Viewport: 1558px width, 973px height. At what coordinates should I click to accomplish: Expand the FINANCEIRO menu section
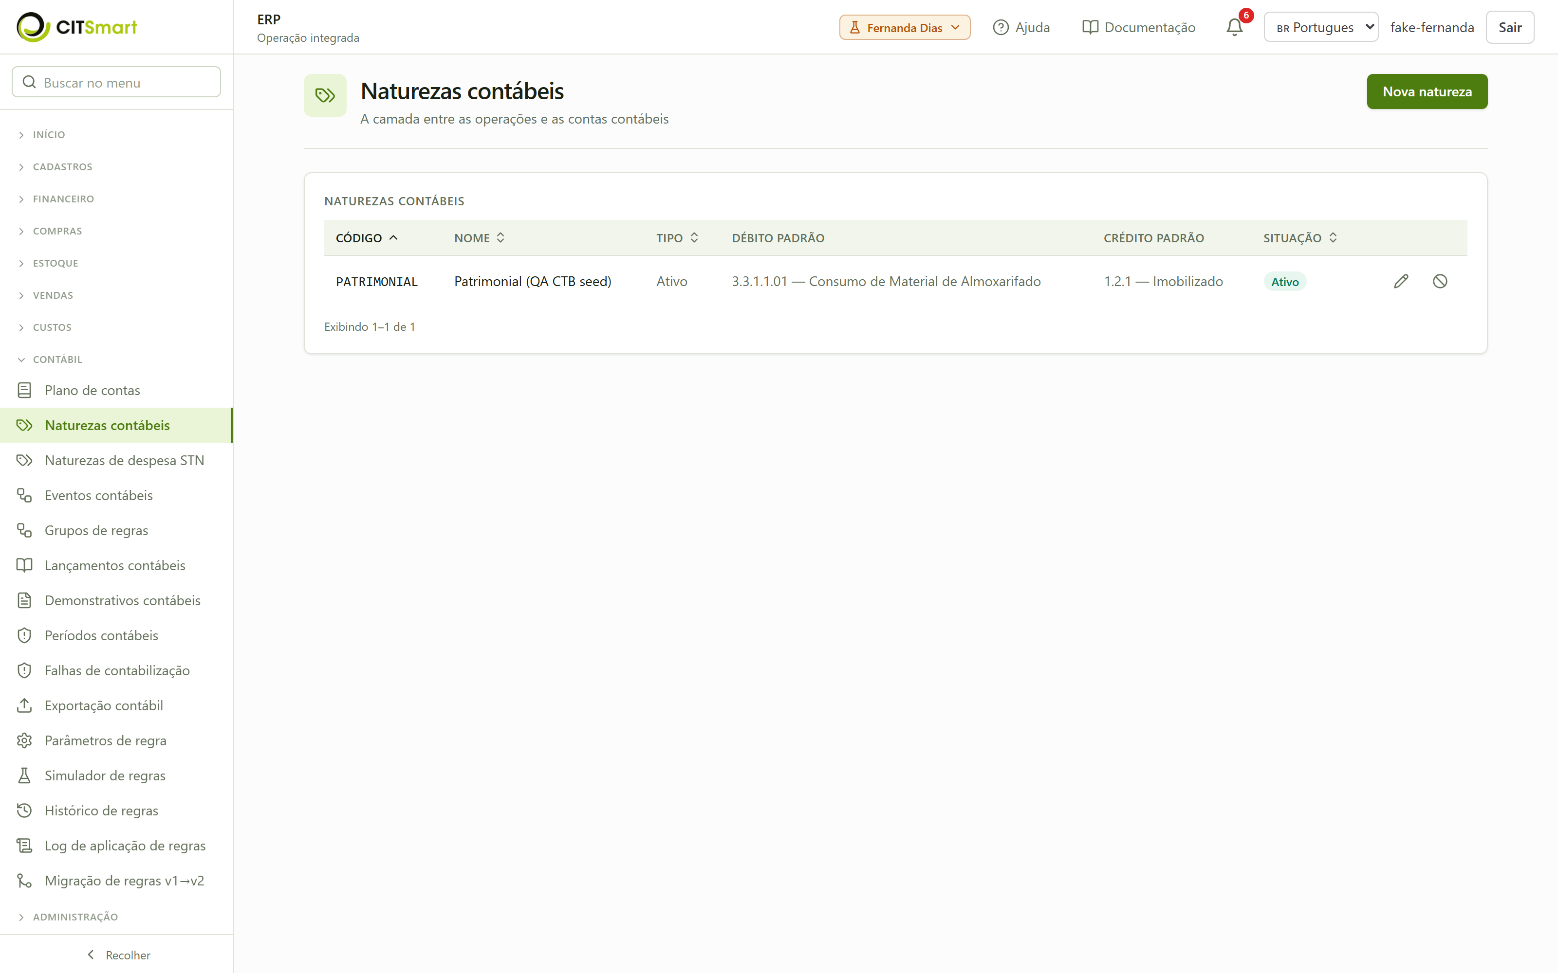[x=116, y=199]
